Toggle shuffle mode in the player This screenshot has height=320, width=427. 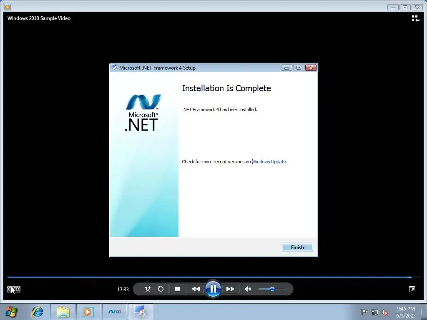[x=148, y=289]
